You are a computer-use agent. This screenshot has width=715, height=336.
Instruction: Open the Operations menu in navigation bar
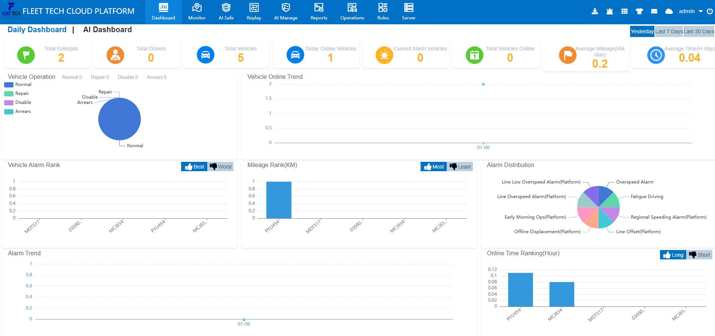click(x=352, y=12)
